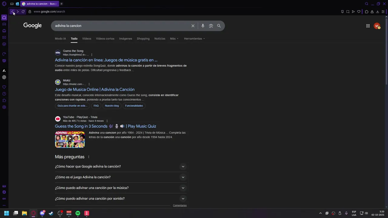
Task: Open sidebar Home icon
Action: coord(4,18)
